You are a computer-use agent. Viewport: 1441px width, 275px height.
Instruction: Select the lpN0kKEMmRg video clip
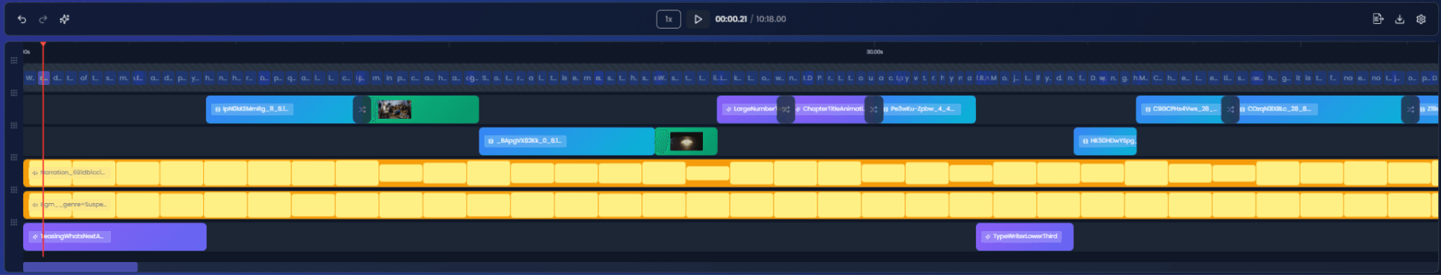point(280,109)
